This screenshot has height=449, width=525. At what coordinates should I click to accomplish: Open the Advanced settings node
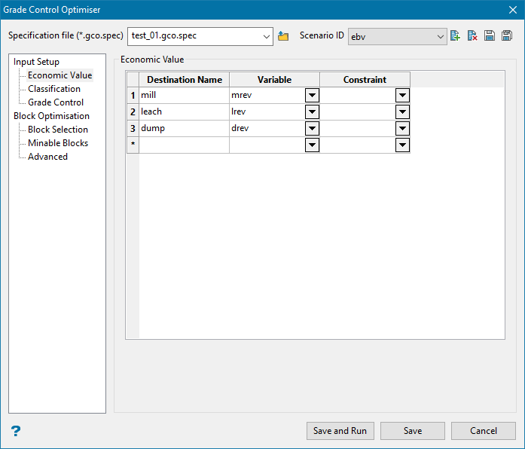tap(47, 157)
